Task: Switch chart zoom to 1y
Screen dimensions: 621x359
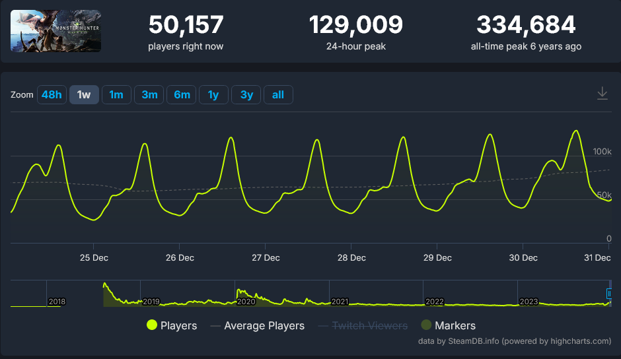Action: click(213, 95)
